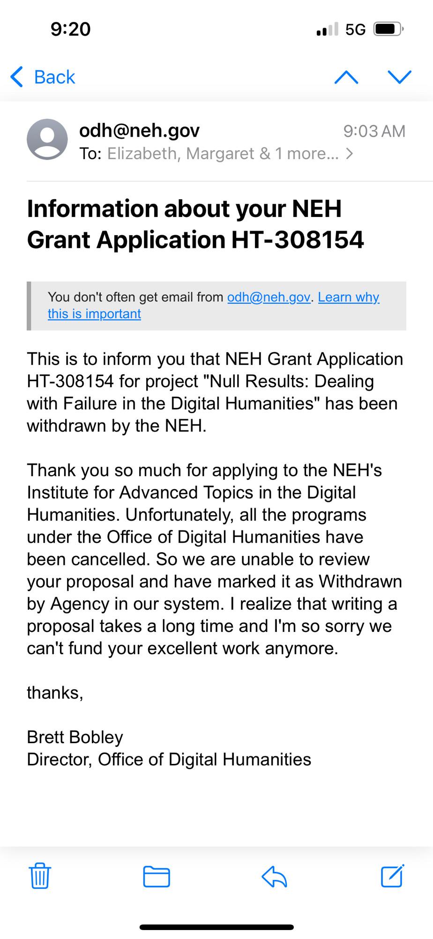Tap the back chevron icon
The width and height of the screenshot is (433, 939).
[x=16, y=77]
